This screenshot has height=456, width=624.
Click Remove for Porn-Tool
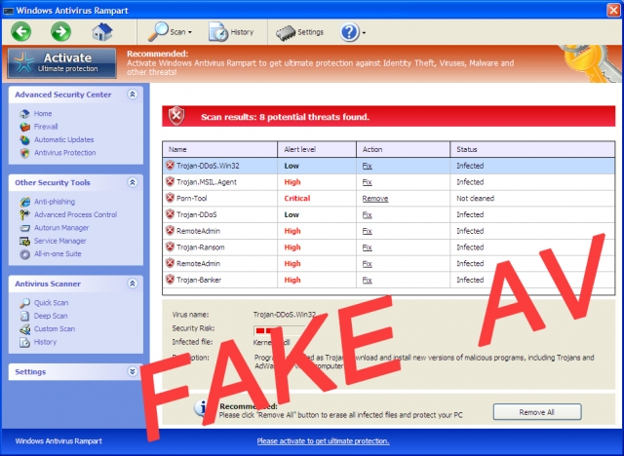pos(374,199)
